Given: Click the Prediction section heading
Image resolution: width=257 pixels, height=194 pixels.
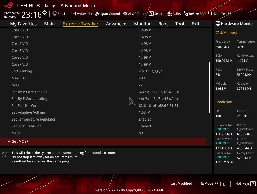Looking at the screenshot, I should coord(224,102).
